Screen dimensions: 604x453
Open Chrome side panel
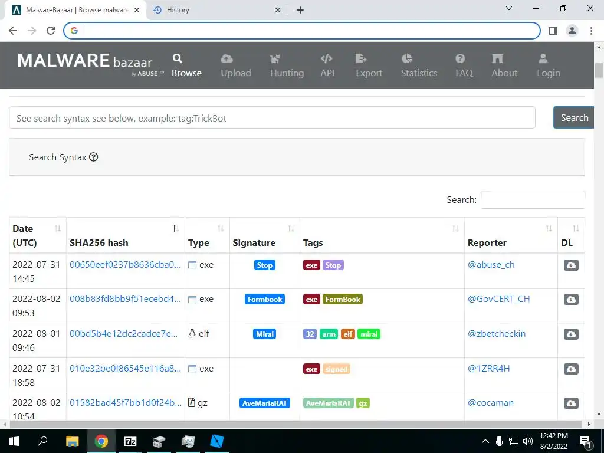(553, 31)
